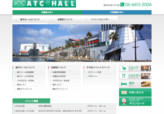Image resolution: width=164 pixels, height=114 pixels.
Task: Click the PDF icon on the download button
Action: point(124,102)
